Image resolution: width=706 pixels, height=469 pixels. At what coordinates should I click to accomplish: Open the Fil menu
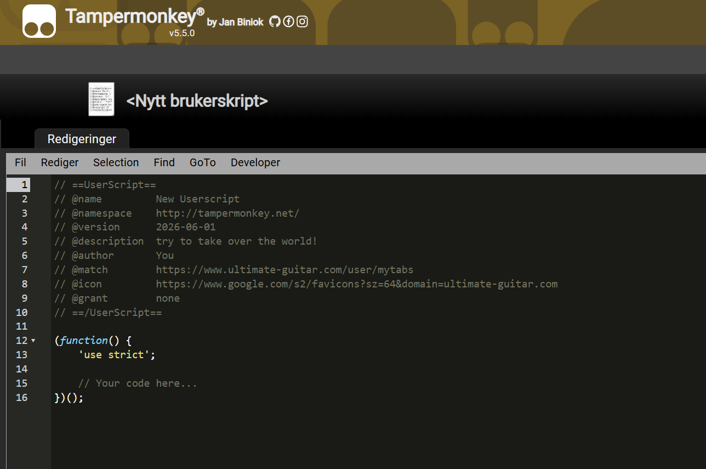(20, 162)
